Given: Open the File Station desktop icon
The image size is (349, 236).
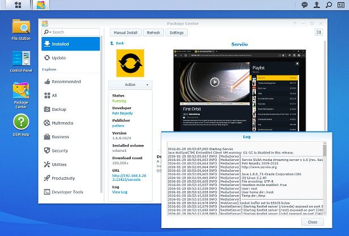Looking at the screenshot, I should (21, 28).
